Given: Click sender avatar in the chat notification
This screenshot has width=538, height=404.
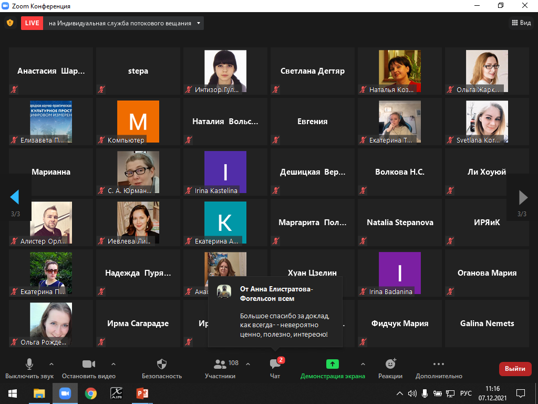Looking at the screenshot, I should tap(224, 291).
